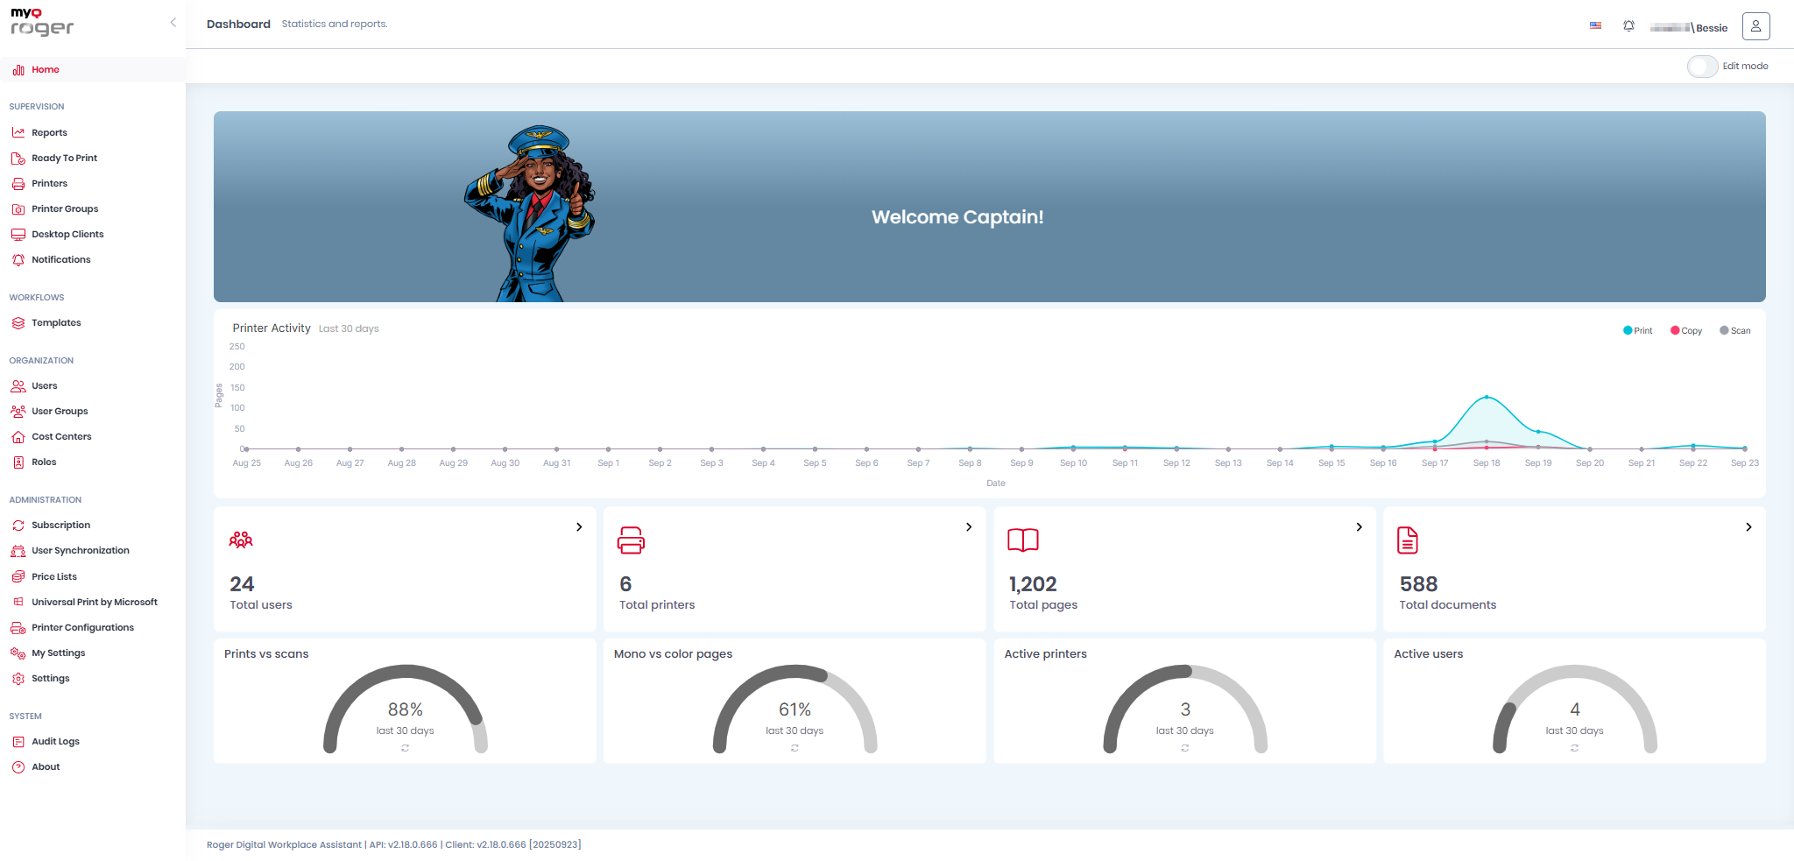Screen dimensions: 1794x861
Task: Enable the Edit mode switch
Action: [x=1702, y=67]
